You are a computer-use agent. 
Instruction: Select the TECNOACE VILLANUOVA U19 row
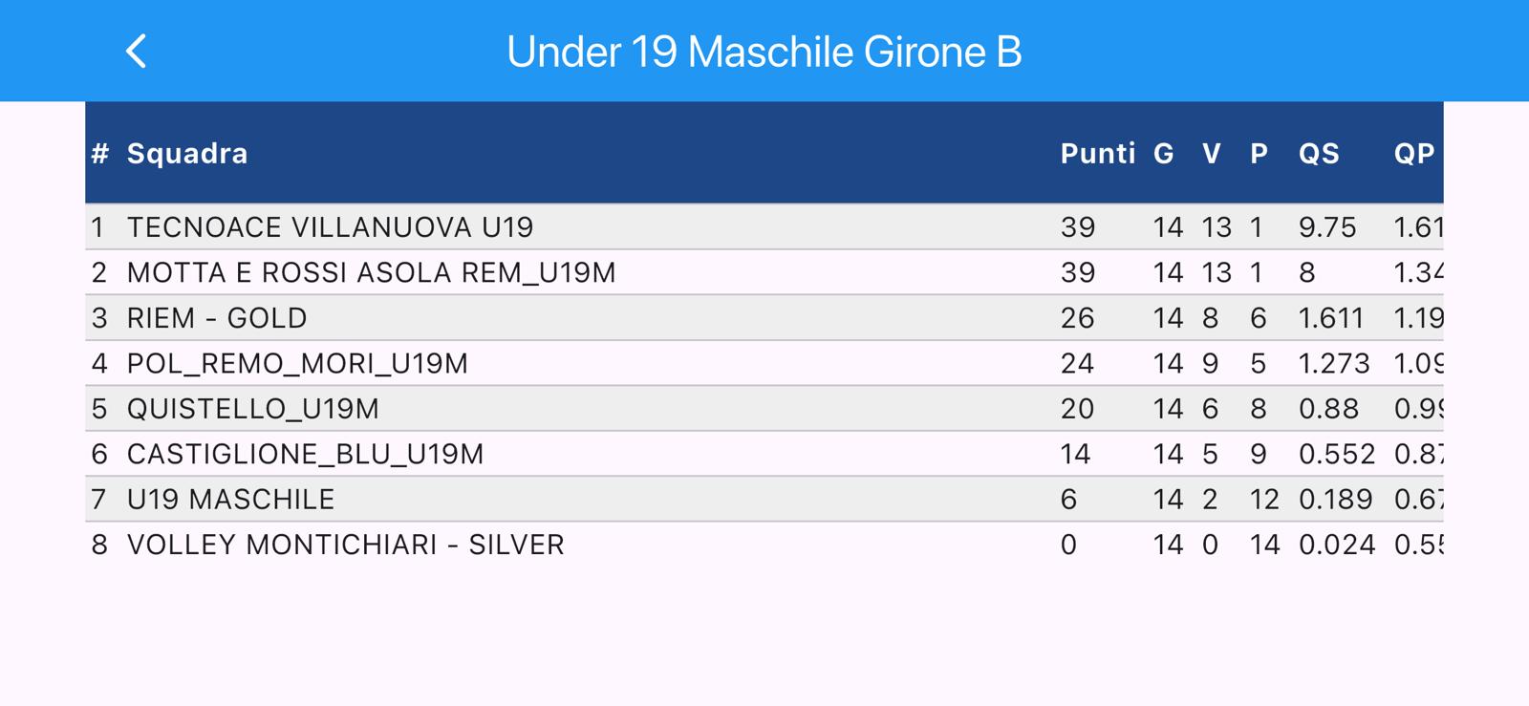(x=330, y=227)
